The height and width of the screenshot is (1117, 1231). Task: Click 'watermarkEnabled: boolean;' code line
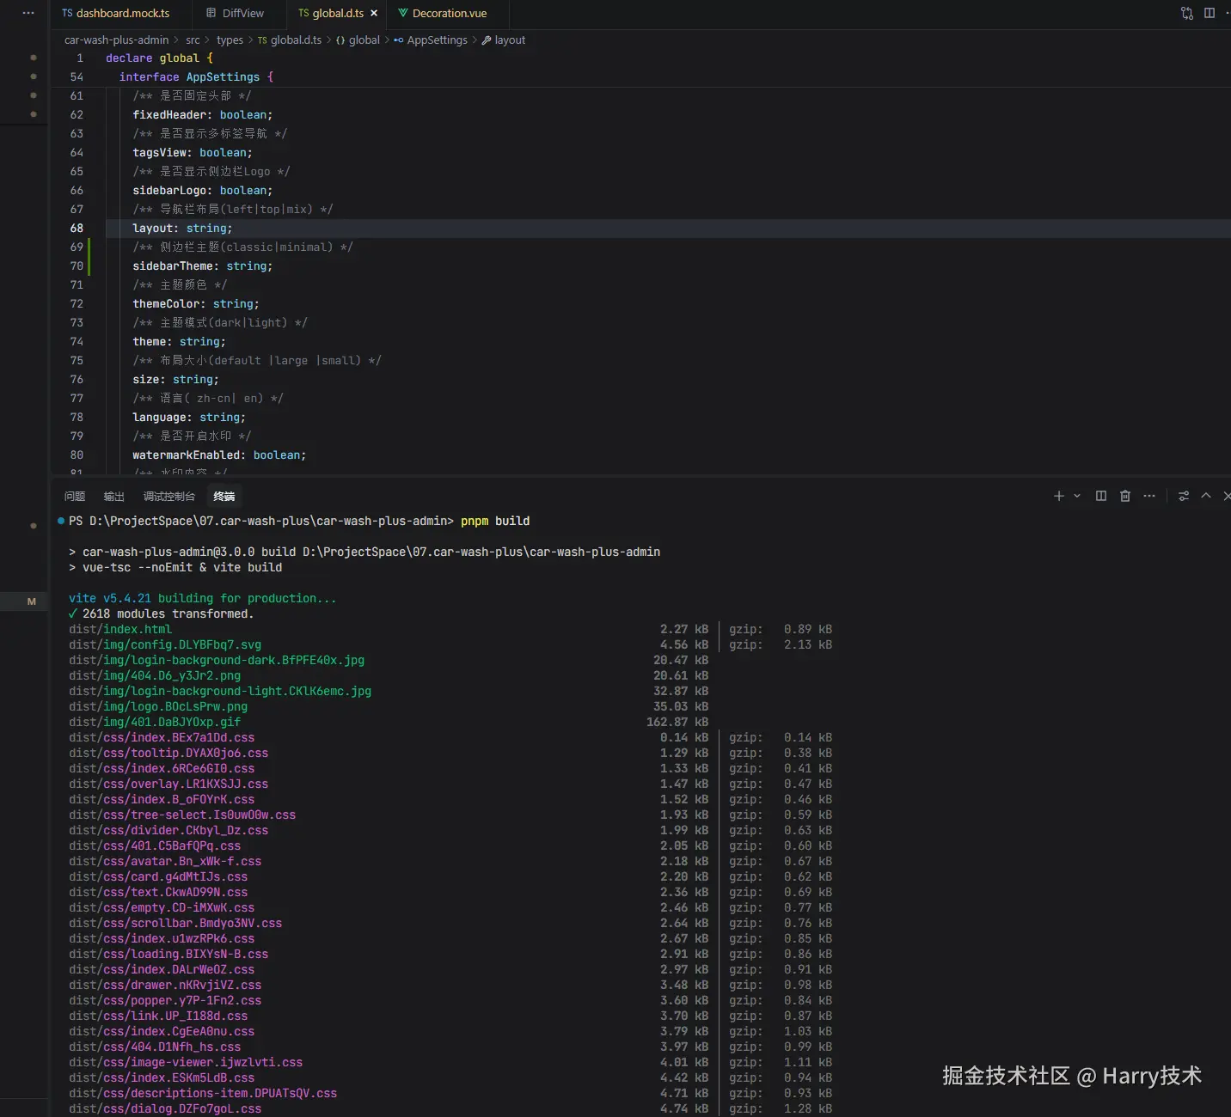[x=219, y=455]
